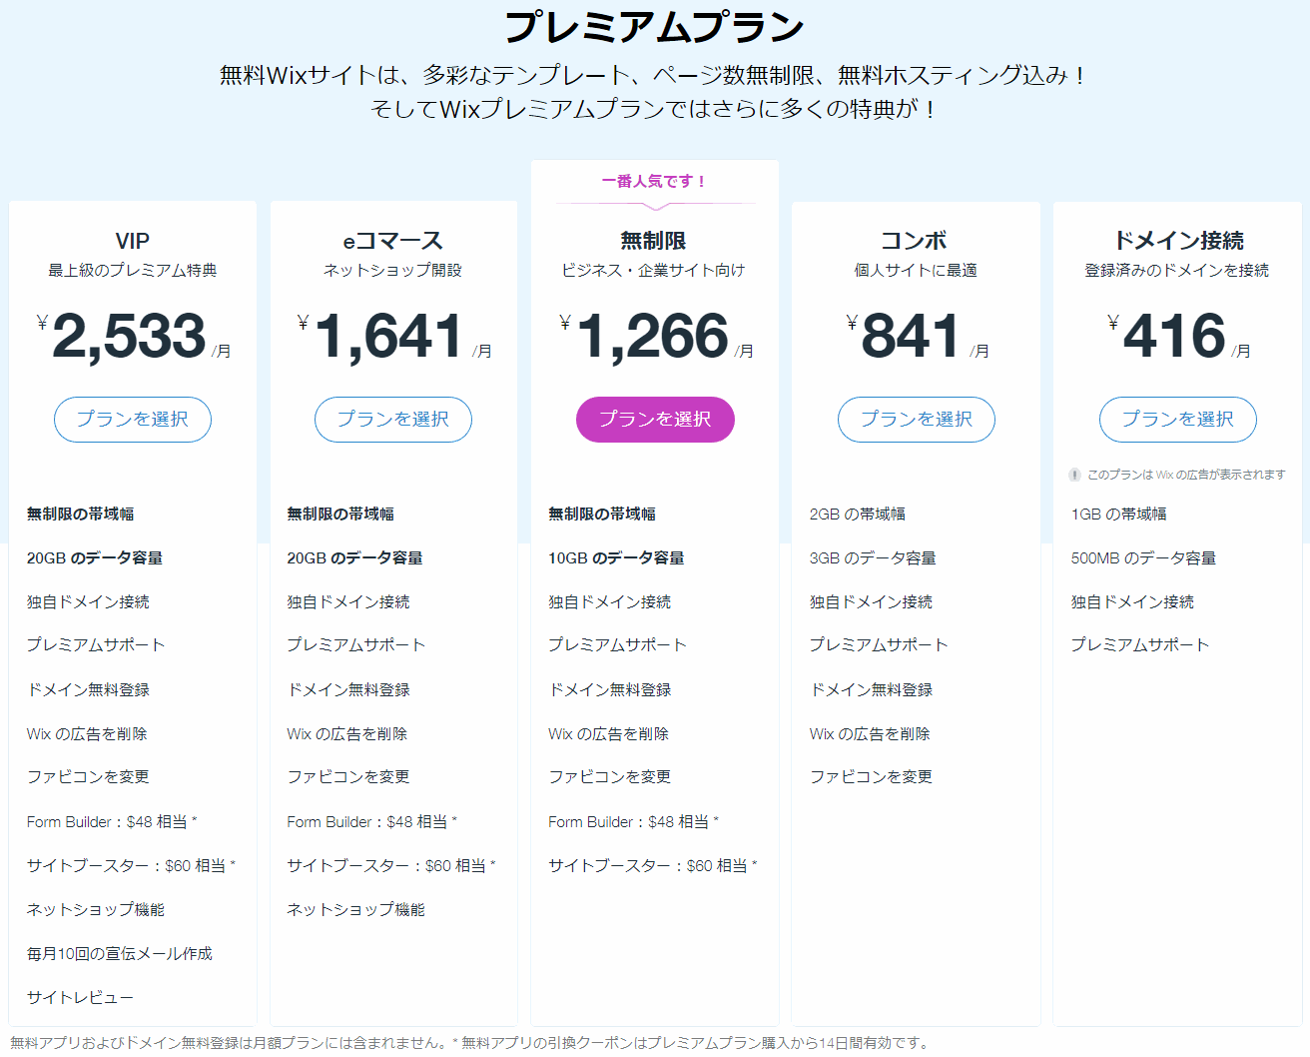Viewport: 1310px width, 1057px height.
Task: Click サイトレビュー feature in VIP plan
Action: coord(80,998)
